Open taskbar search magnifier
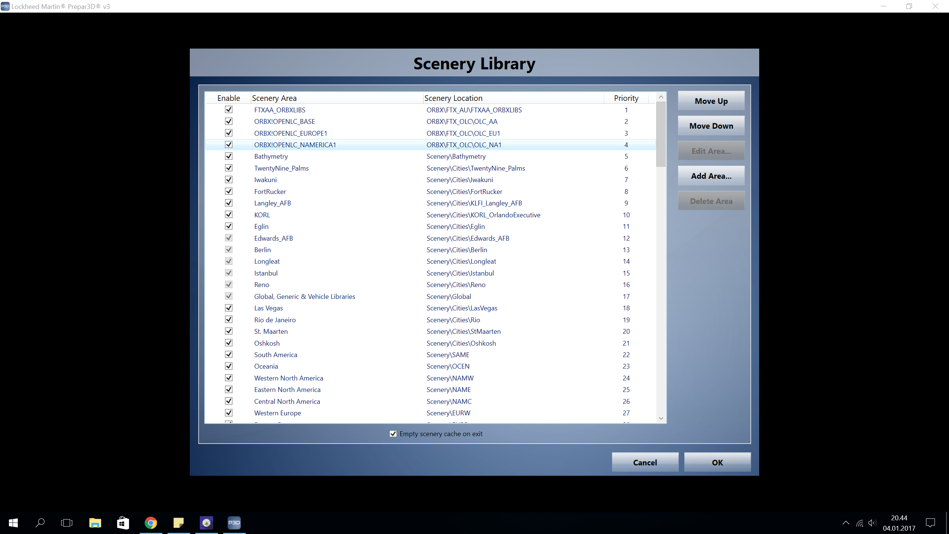This screenshot has height=534, width=949. [40, 523]
